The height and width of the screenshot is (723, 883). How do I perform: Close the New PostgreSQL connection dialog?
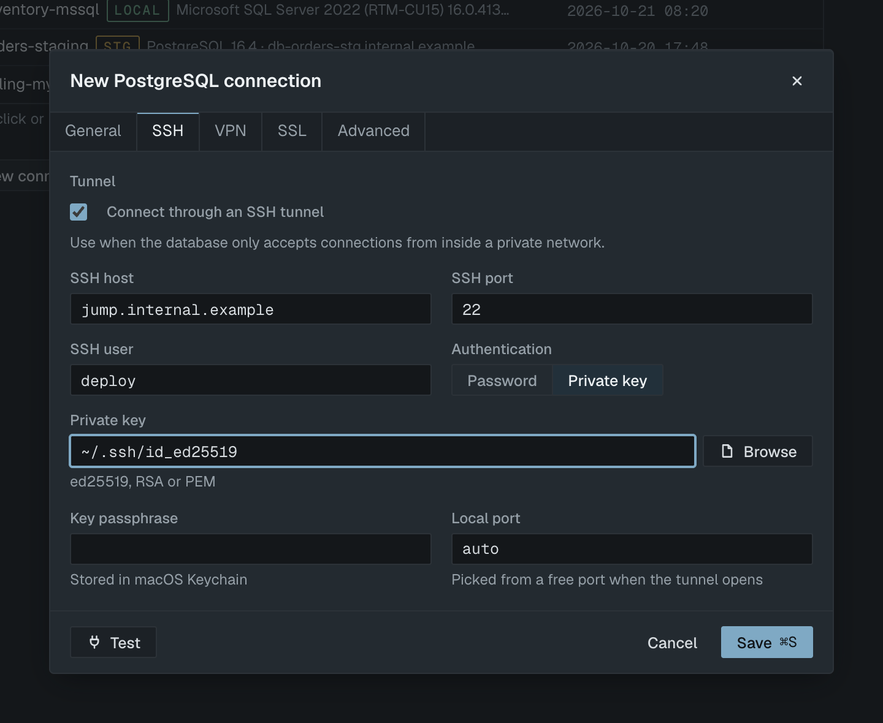797,81
